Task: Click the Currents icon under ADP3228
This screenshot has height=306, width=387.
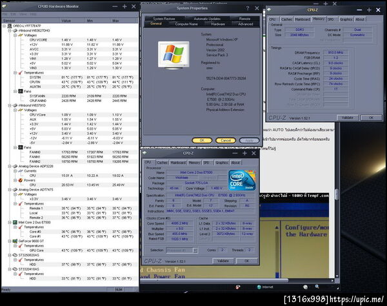Action: (x=21, y=171)
